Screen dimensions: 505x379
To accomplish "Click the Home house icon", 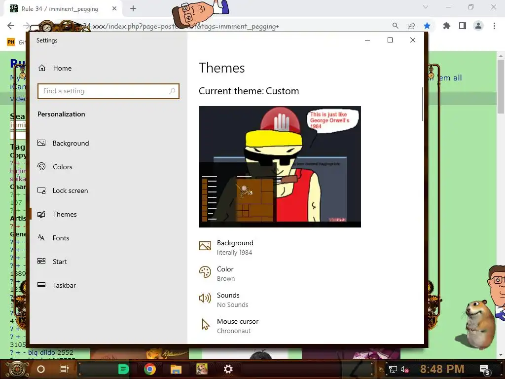I will pos(42,68).
